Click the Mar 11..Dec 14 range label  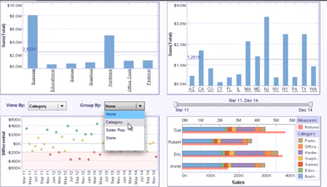click(243, 100)
